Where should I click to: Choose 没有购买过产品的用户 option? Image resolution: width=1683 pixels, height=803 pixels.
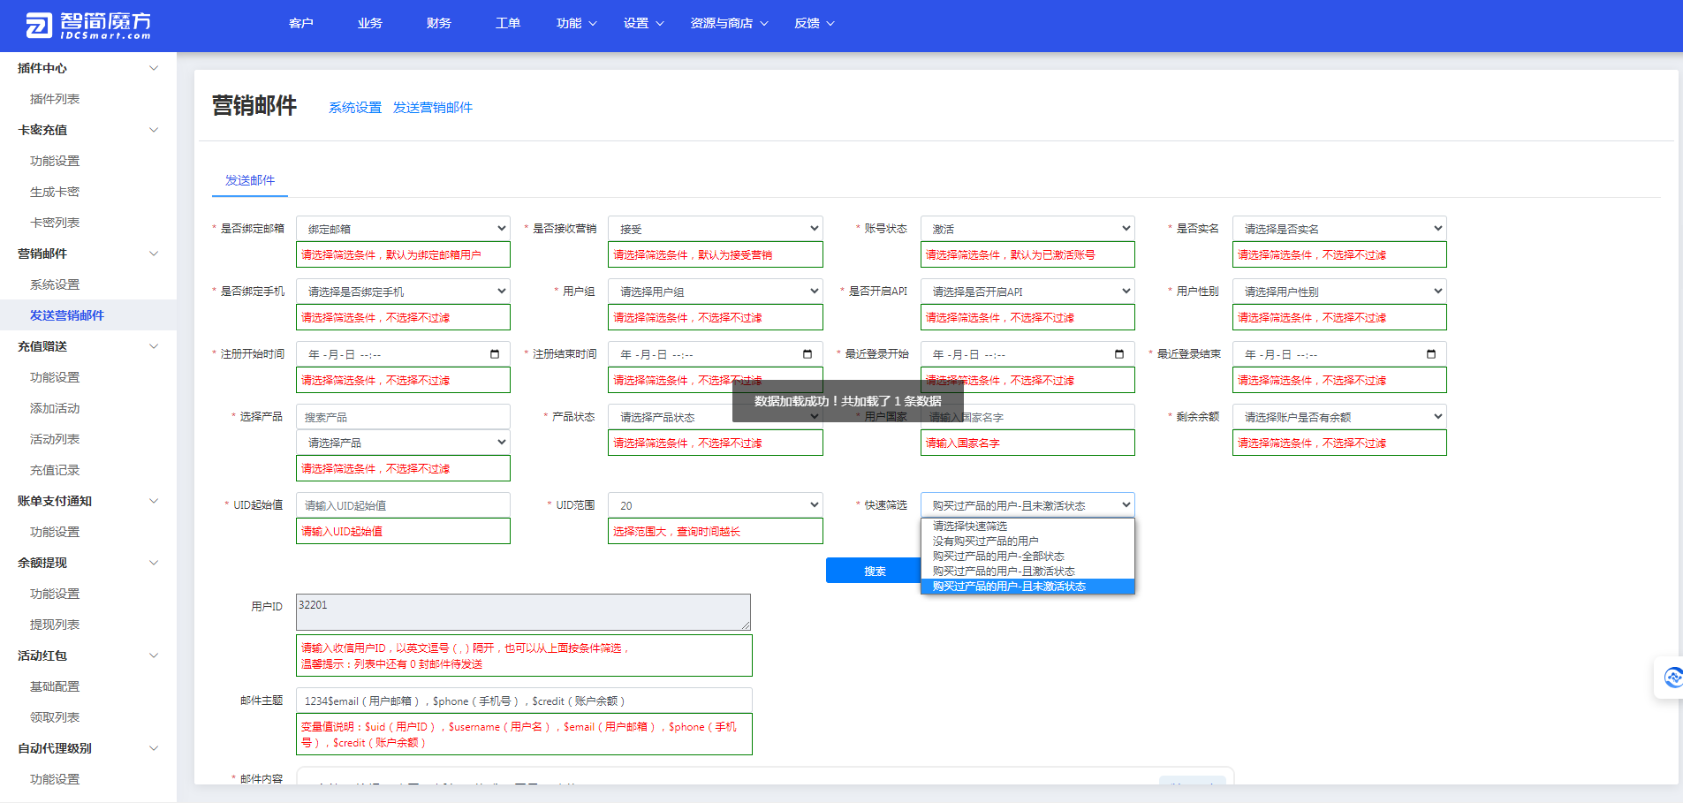click(1027, 541)
